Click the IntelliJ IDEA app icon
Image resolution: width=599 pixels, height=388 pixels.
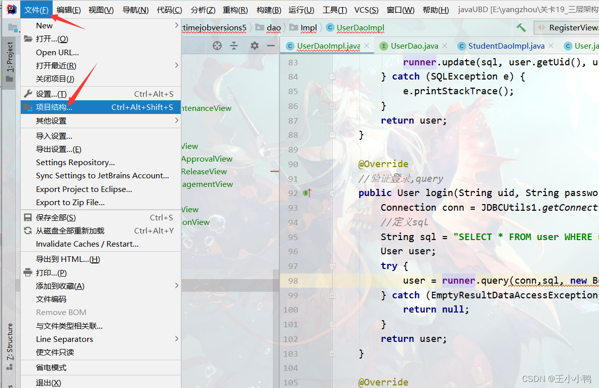(x=12, y=10)
